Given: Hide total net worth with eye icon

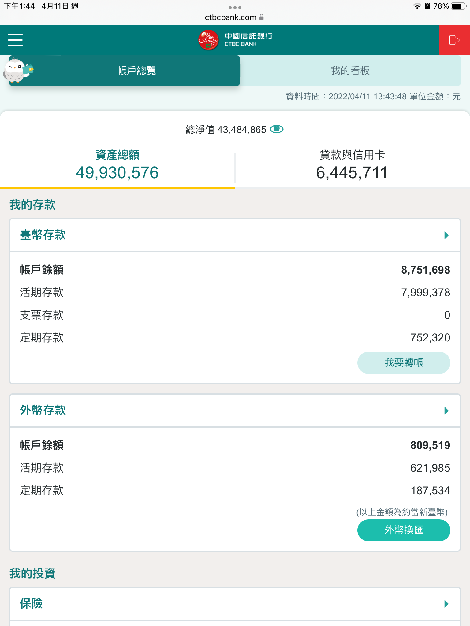Looking at the screenshot, I should pos(277,129).
